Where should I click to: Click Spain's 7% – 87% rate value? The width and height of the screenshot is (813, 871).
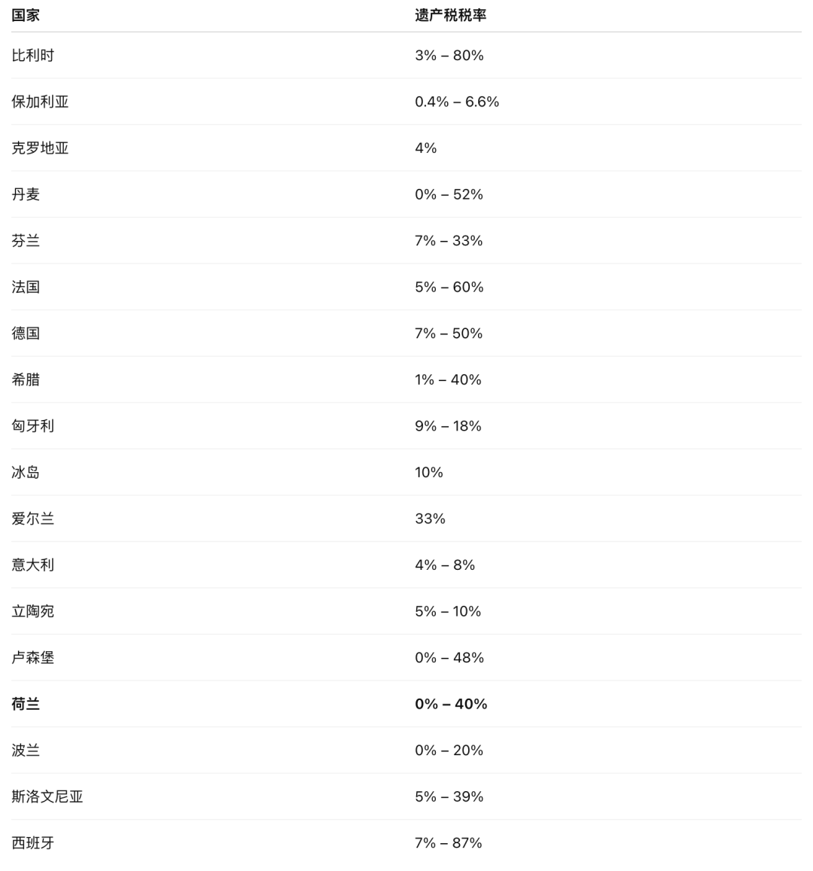click(x=448, y=843)
